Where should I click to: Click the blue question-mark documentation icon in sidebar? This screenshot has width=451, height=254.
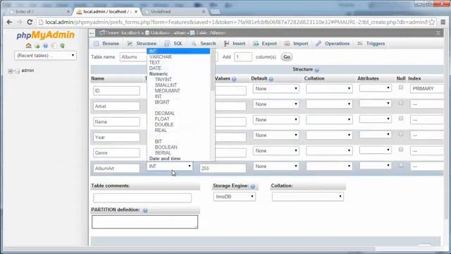tap(45, 46)
